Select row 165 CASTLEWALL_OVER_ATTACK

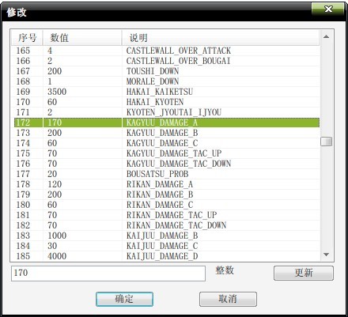coord(167,51)
